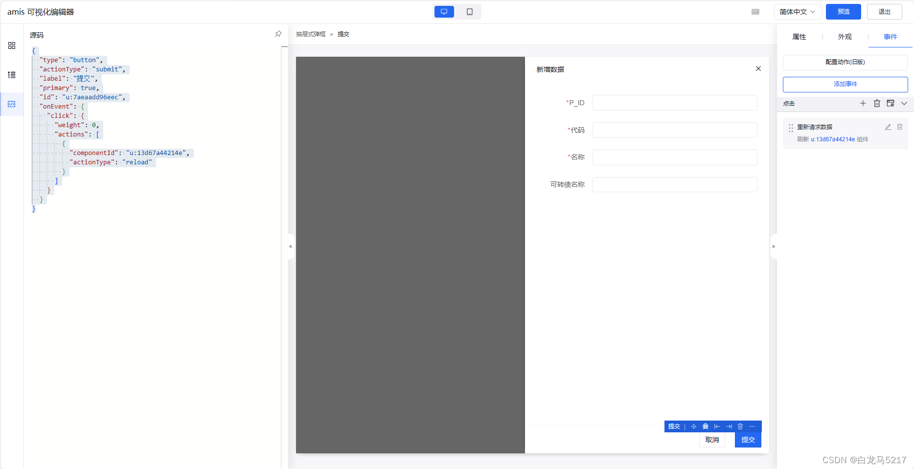
Task: Close the 新增数据 drawer
Action: [758, 68]
